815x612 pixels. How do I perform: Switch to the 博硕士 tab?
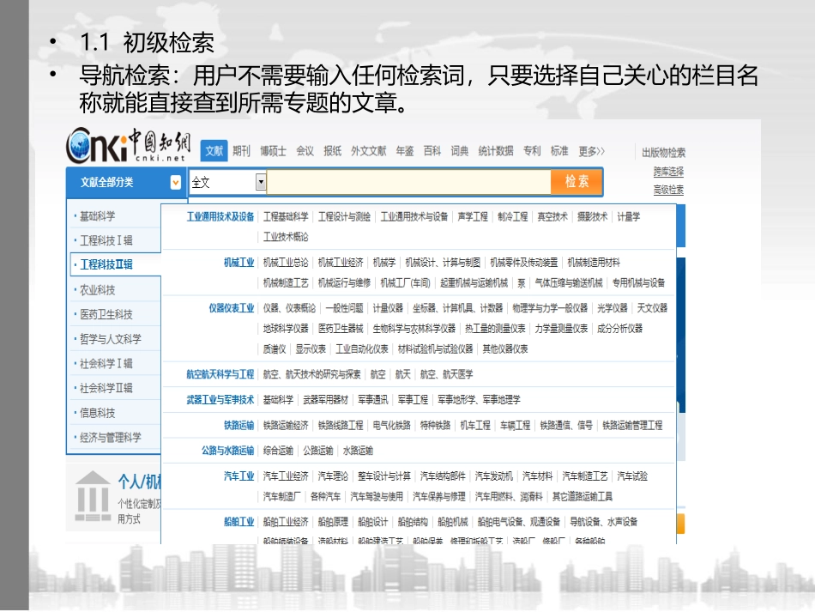click(274, 151)
